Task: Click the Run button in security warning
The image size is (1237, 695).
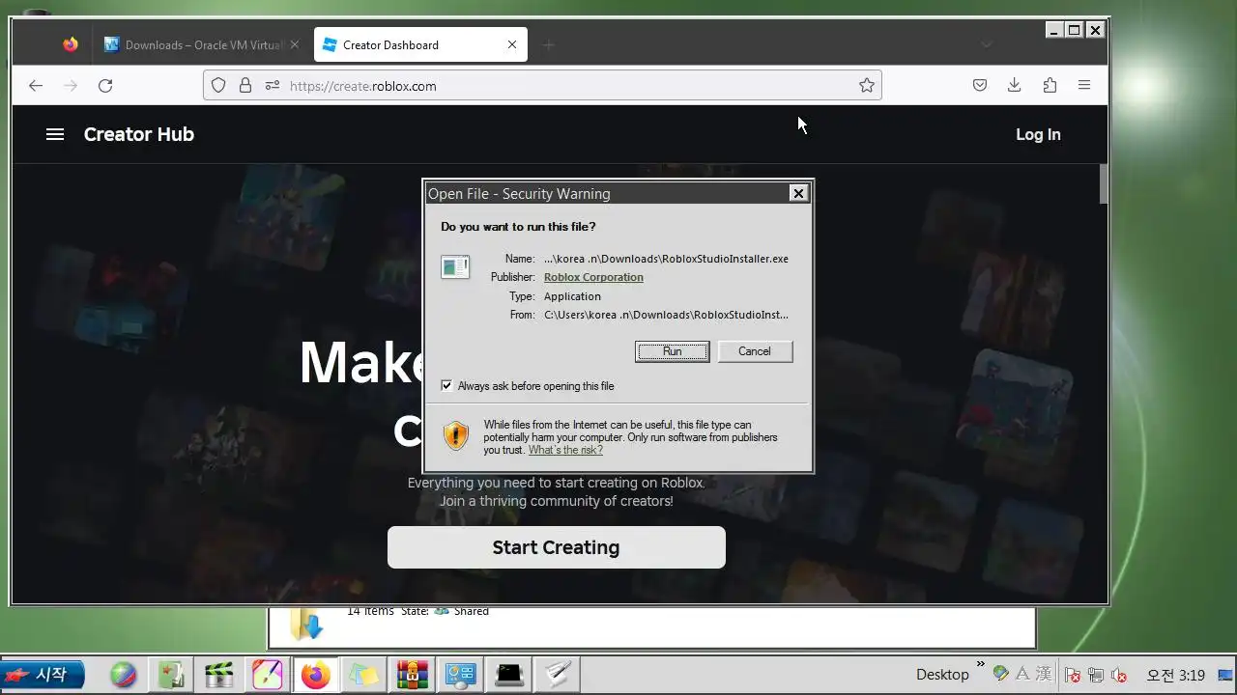Action: coord(672,351)
